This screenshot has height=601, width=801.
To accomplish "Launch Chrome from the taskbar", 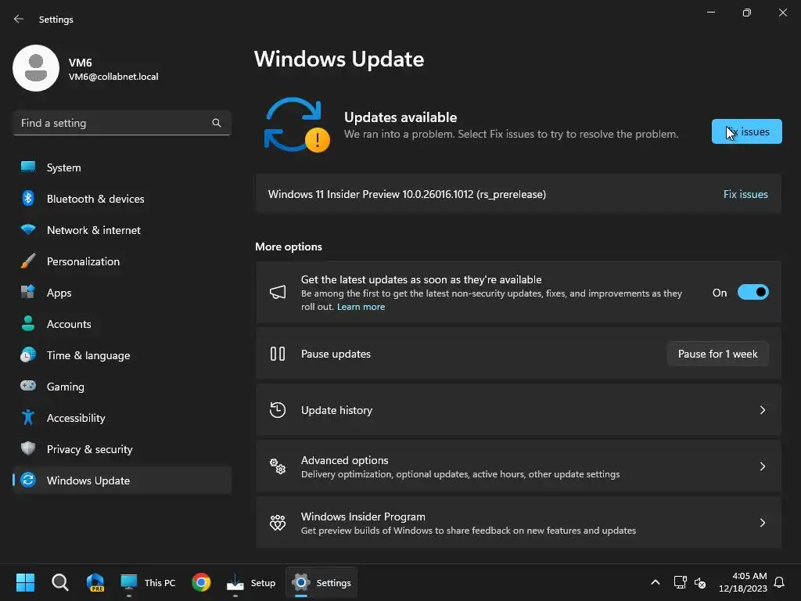I will [201, 582].
